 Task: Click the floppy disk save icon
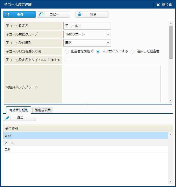pos(7,14)
